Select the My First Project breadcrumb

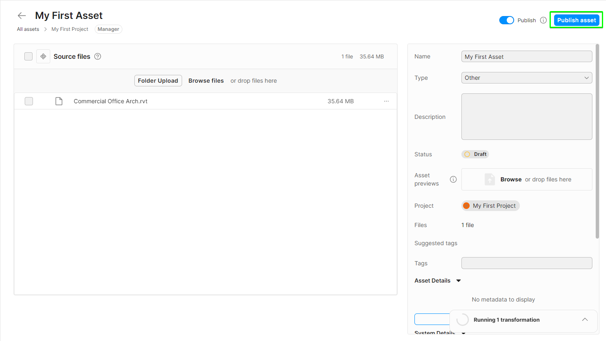(70, 29)
